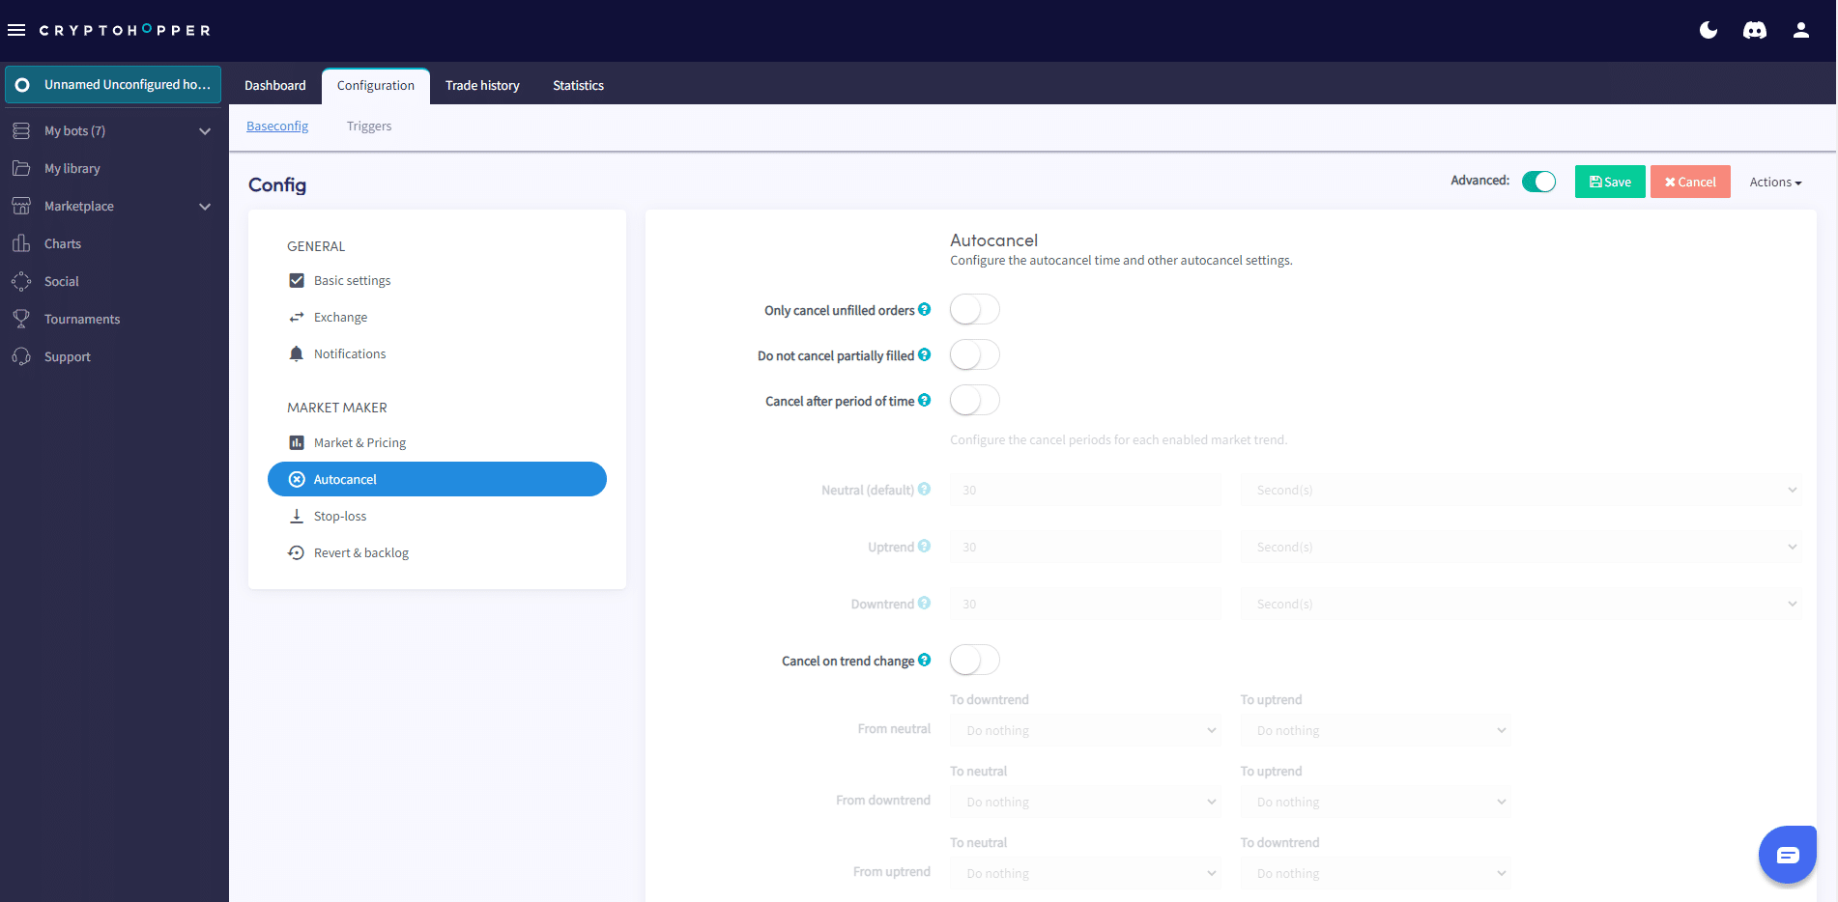Click the red Cancel button
The image size is (1838, 902).
[x=1690, y=182]
